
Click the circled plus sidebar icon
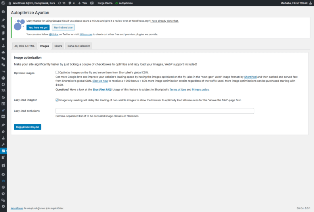coord(3,85)
